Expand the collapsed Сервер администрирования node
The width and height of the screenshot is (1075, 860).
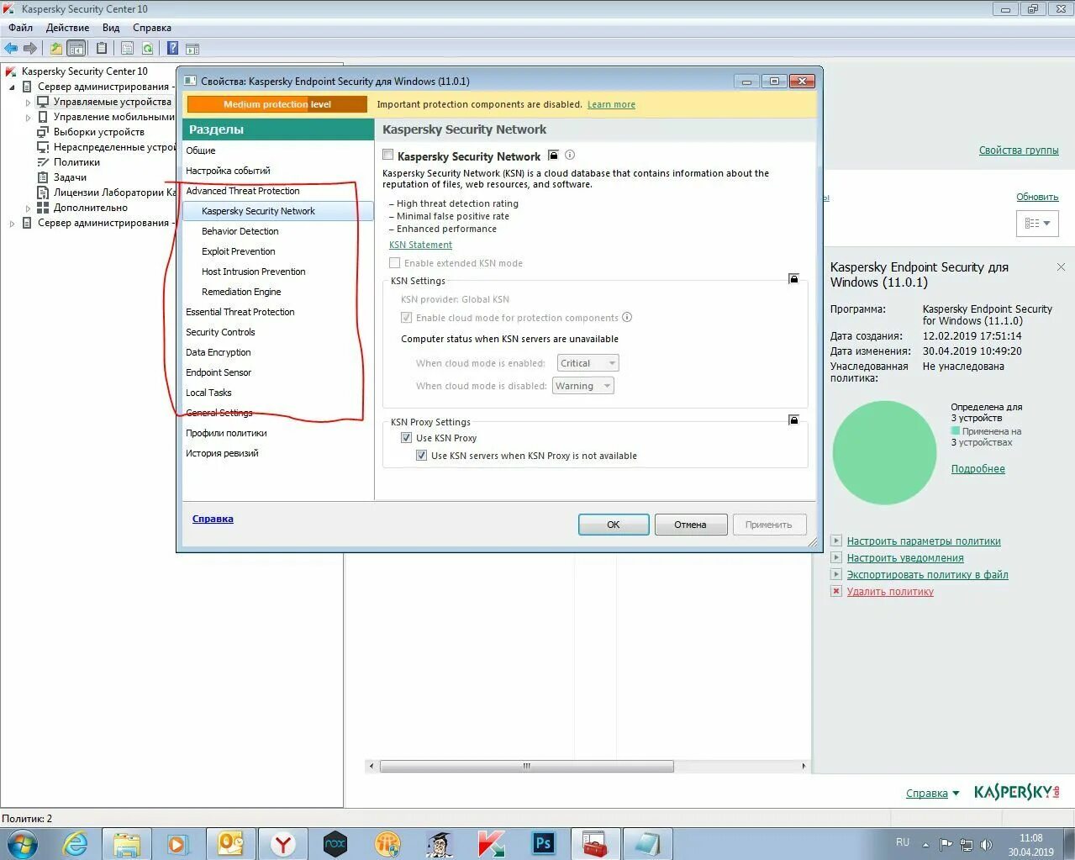(x=12, y=223)
